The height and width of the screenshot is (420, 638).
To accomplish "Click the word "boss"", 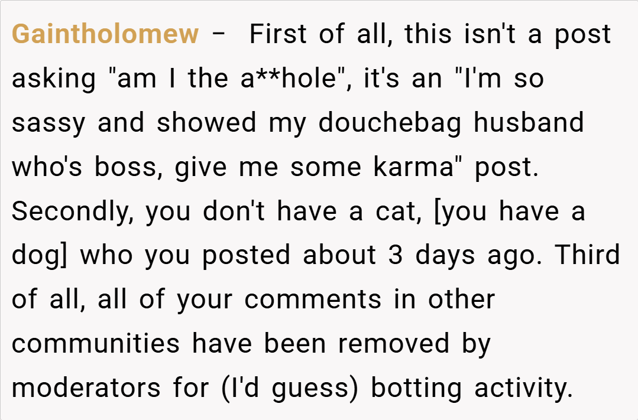I will [x=129, y=167].
